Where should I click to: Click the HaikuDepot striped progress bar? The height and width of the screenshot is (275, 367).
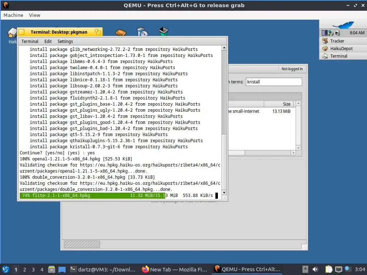coord(82,244)
